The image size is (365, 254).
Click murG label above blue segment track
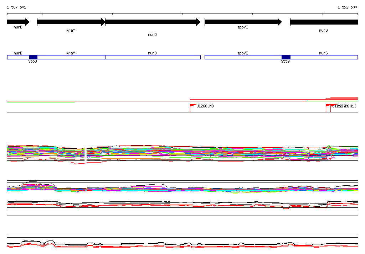tap(323, 53)
